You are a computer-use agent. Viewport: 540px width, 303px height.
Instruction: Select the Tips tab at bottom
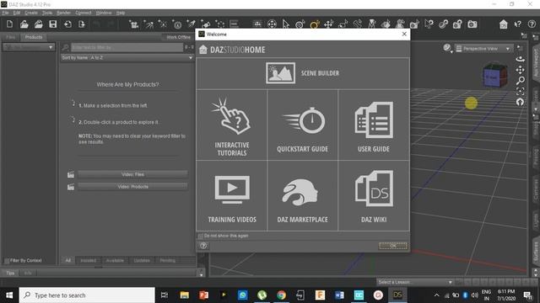click(x=10, y=273)
